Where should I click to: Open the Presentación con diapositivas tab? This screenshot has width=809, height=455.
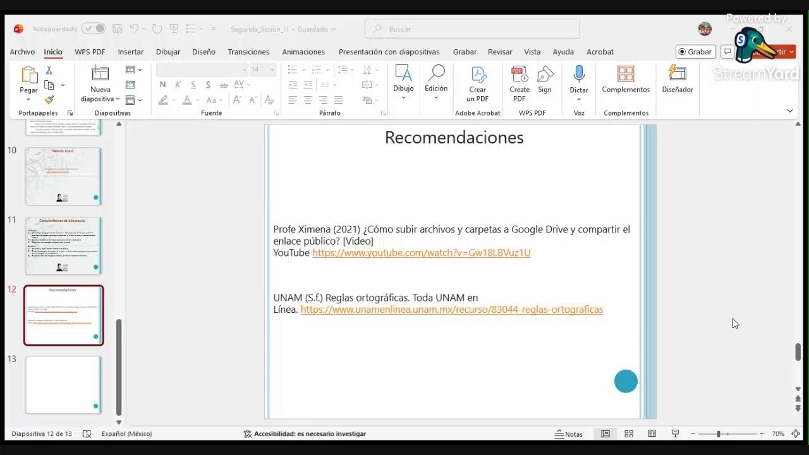[389, 52]
